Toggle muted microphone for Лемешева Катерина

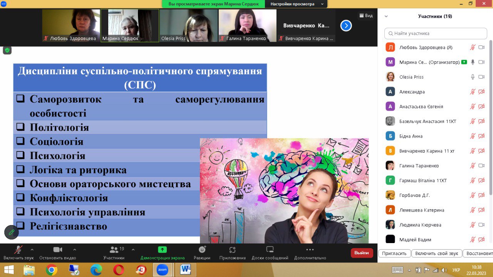473,210
